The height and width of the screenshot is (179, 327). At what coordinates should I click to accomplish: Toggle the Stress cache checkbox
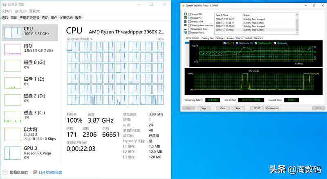click(189, 22)
